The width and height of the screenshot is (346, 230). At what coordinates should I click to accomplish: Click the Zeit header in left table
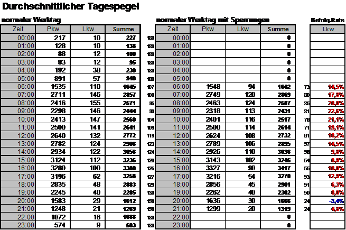[x=17, y=30]
